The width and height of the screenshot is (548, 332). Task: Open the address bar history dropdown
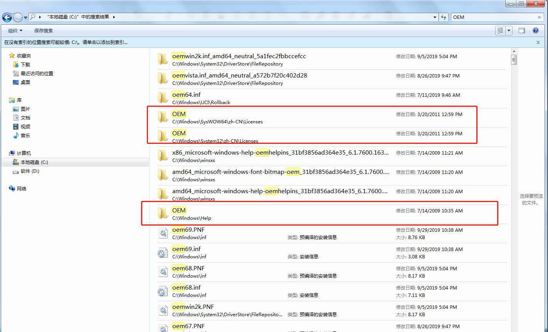click(x=435, y=17)
